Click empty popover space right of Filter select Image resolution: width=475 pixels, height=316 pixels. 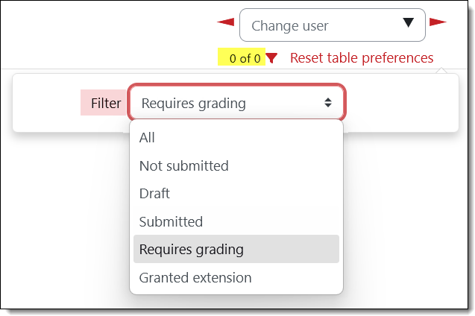point(401,103)
